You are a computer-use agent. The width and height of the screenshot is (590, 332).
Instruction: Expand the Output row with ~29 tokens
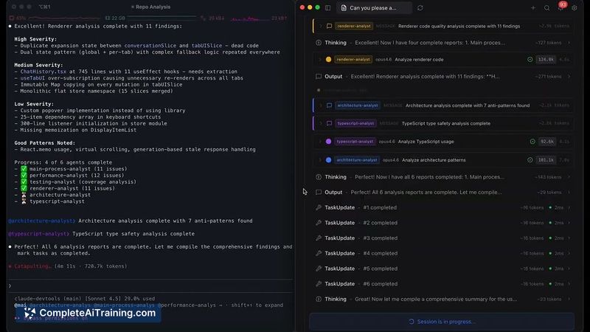[x=569, y=193]
